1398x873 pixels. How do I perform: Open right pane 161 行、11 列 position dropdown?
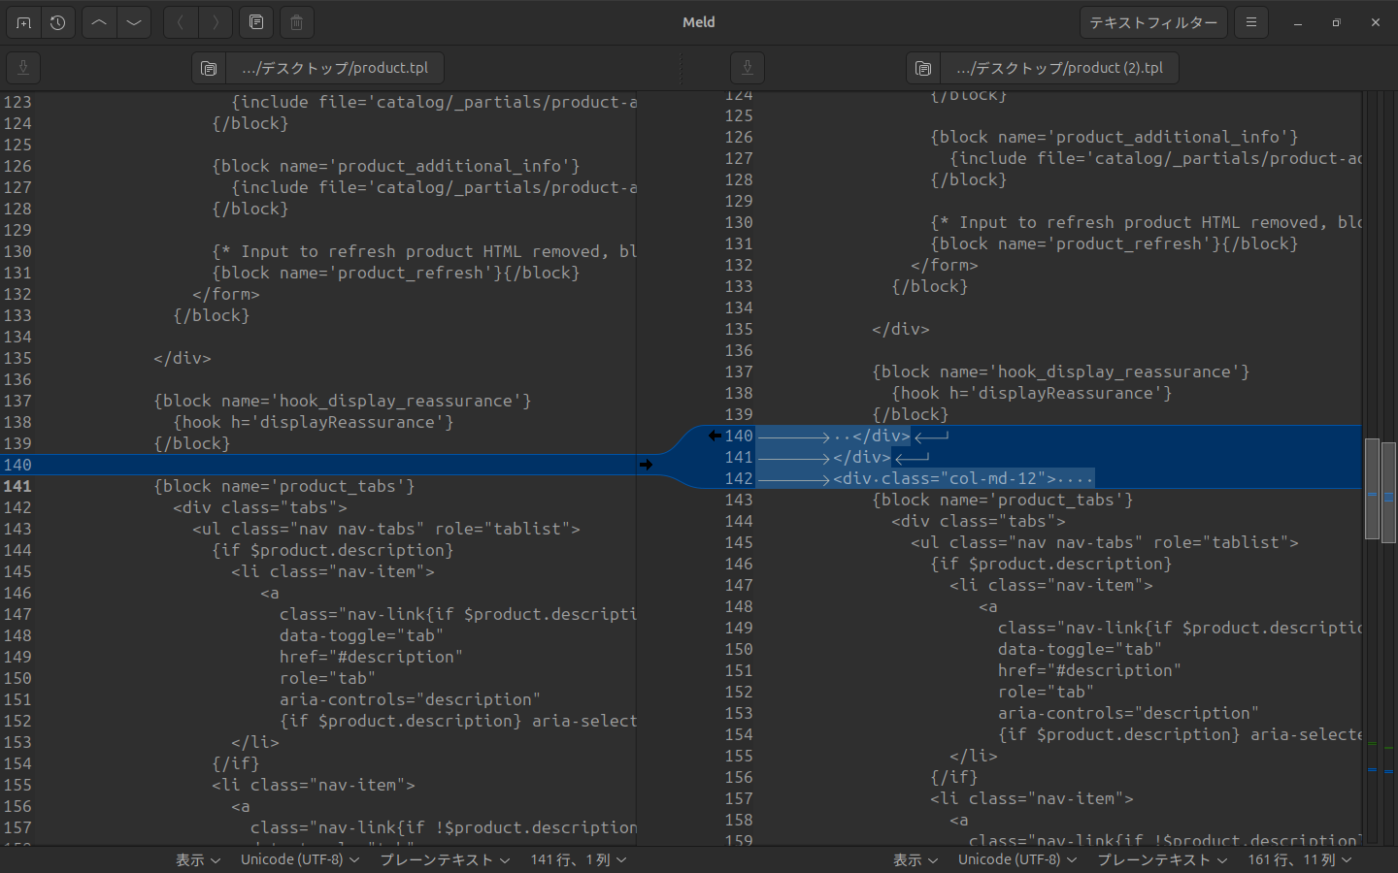1300,859
